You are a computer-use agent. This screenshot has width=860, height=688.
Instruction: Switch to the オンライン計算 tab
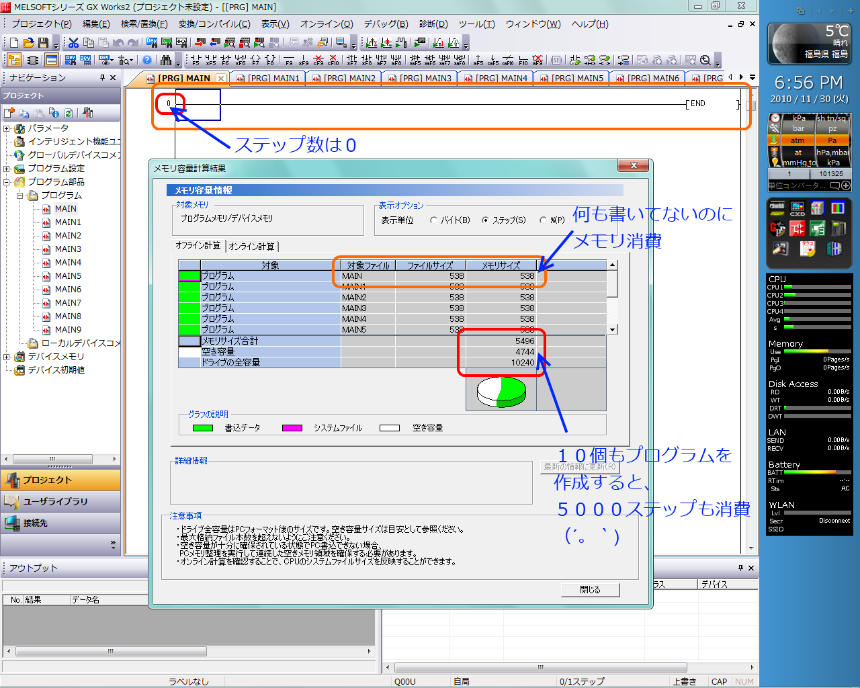[x=252, y=247]
